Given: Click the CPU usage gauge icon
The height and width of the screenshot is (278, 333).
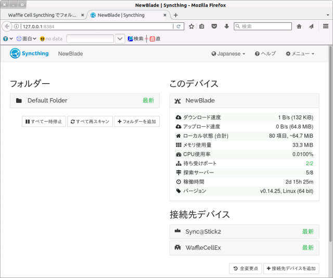Looking at the screenshot, I should point(178,154).
